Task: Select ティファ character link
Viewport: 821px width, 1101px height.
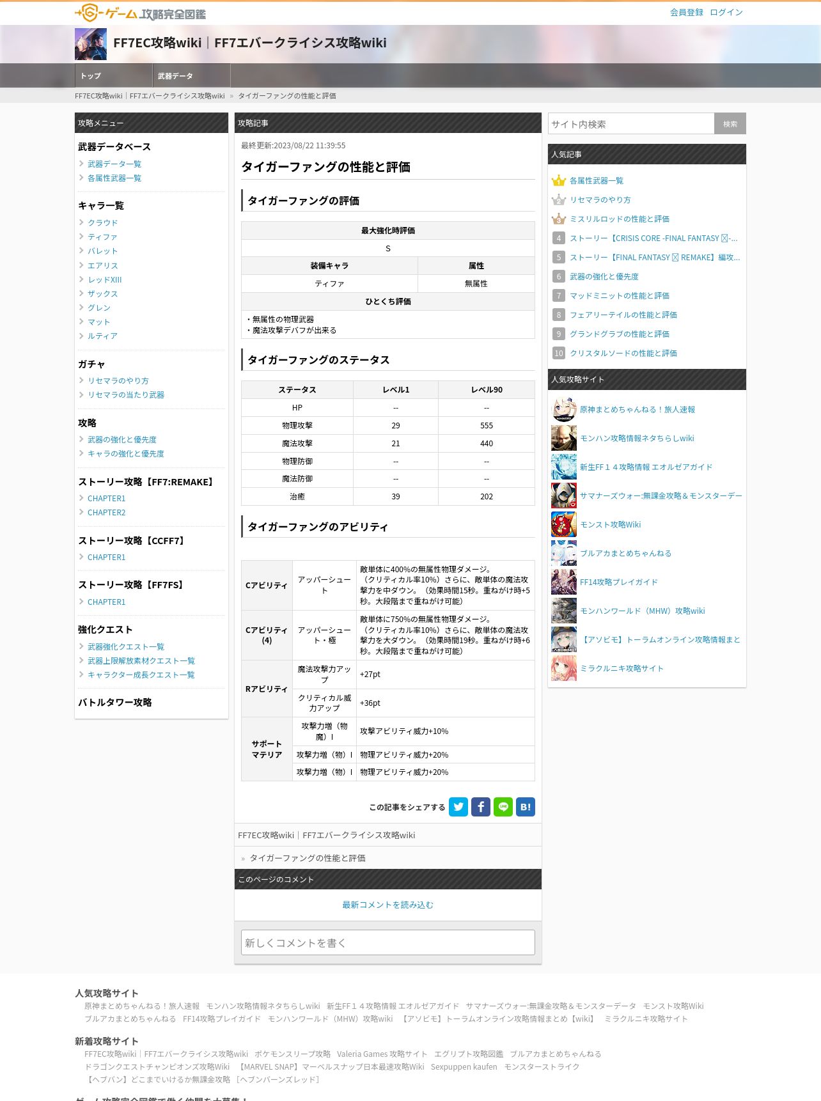Action: (102, 237)
